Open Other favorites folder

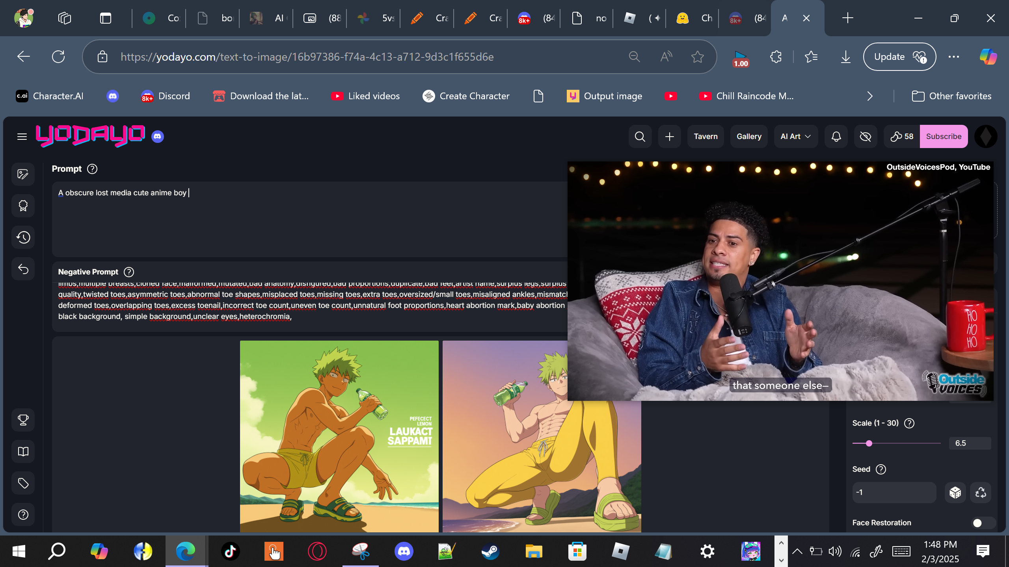pos(951,96)
